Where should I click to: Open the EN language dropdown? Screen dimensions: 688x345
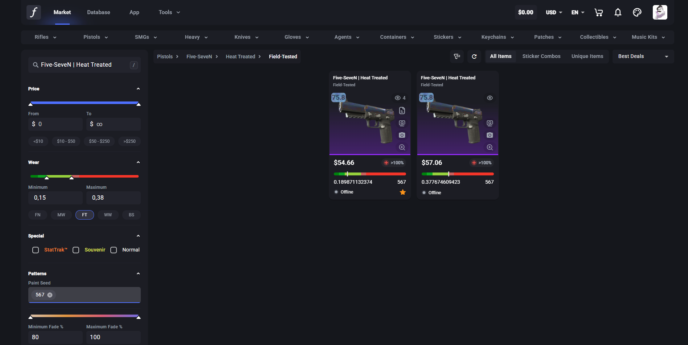578,12
